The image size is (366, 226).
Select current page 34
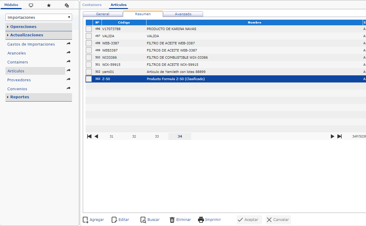180,136
